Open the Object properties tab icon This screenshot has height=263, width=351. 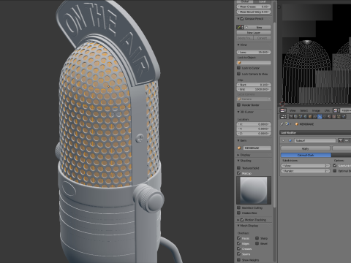coord(310,116)
